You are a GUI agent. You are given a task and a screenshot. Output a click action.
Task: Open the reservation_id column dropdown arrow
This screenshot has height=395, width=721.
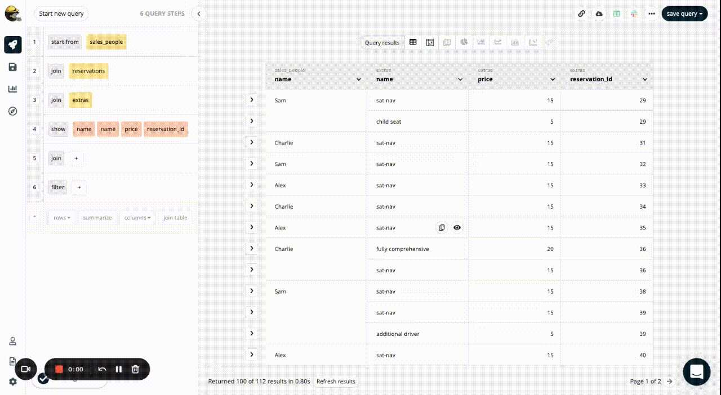pos(645,79)
